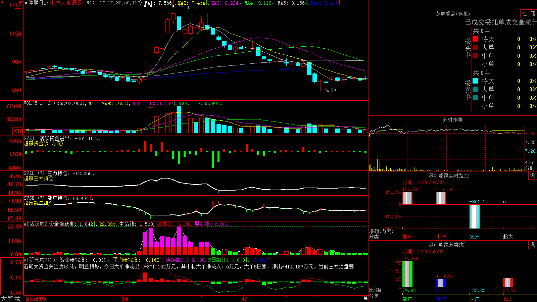Click the 日线，前复权 period label
This screenshot has height=302, width=537.
67,3
